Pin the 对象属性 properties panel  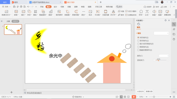[165, 20]
